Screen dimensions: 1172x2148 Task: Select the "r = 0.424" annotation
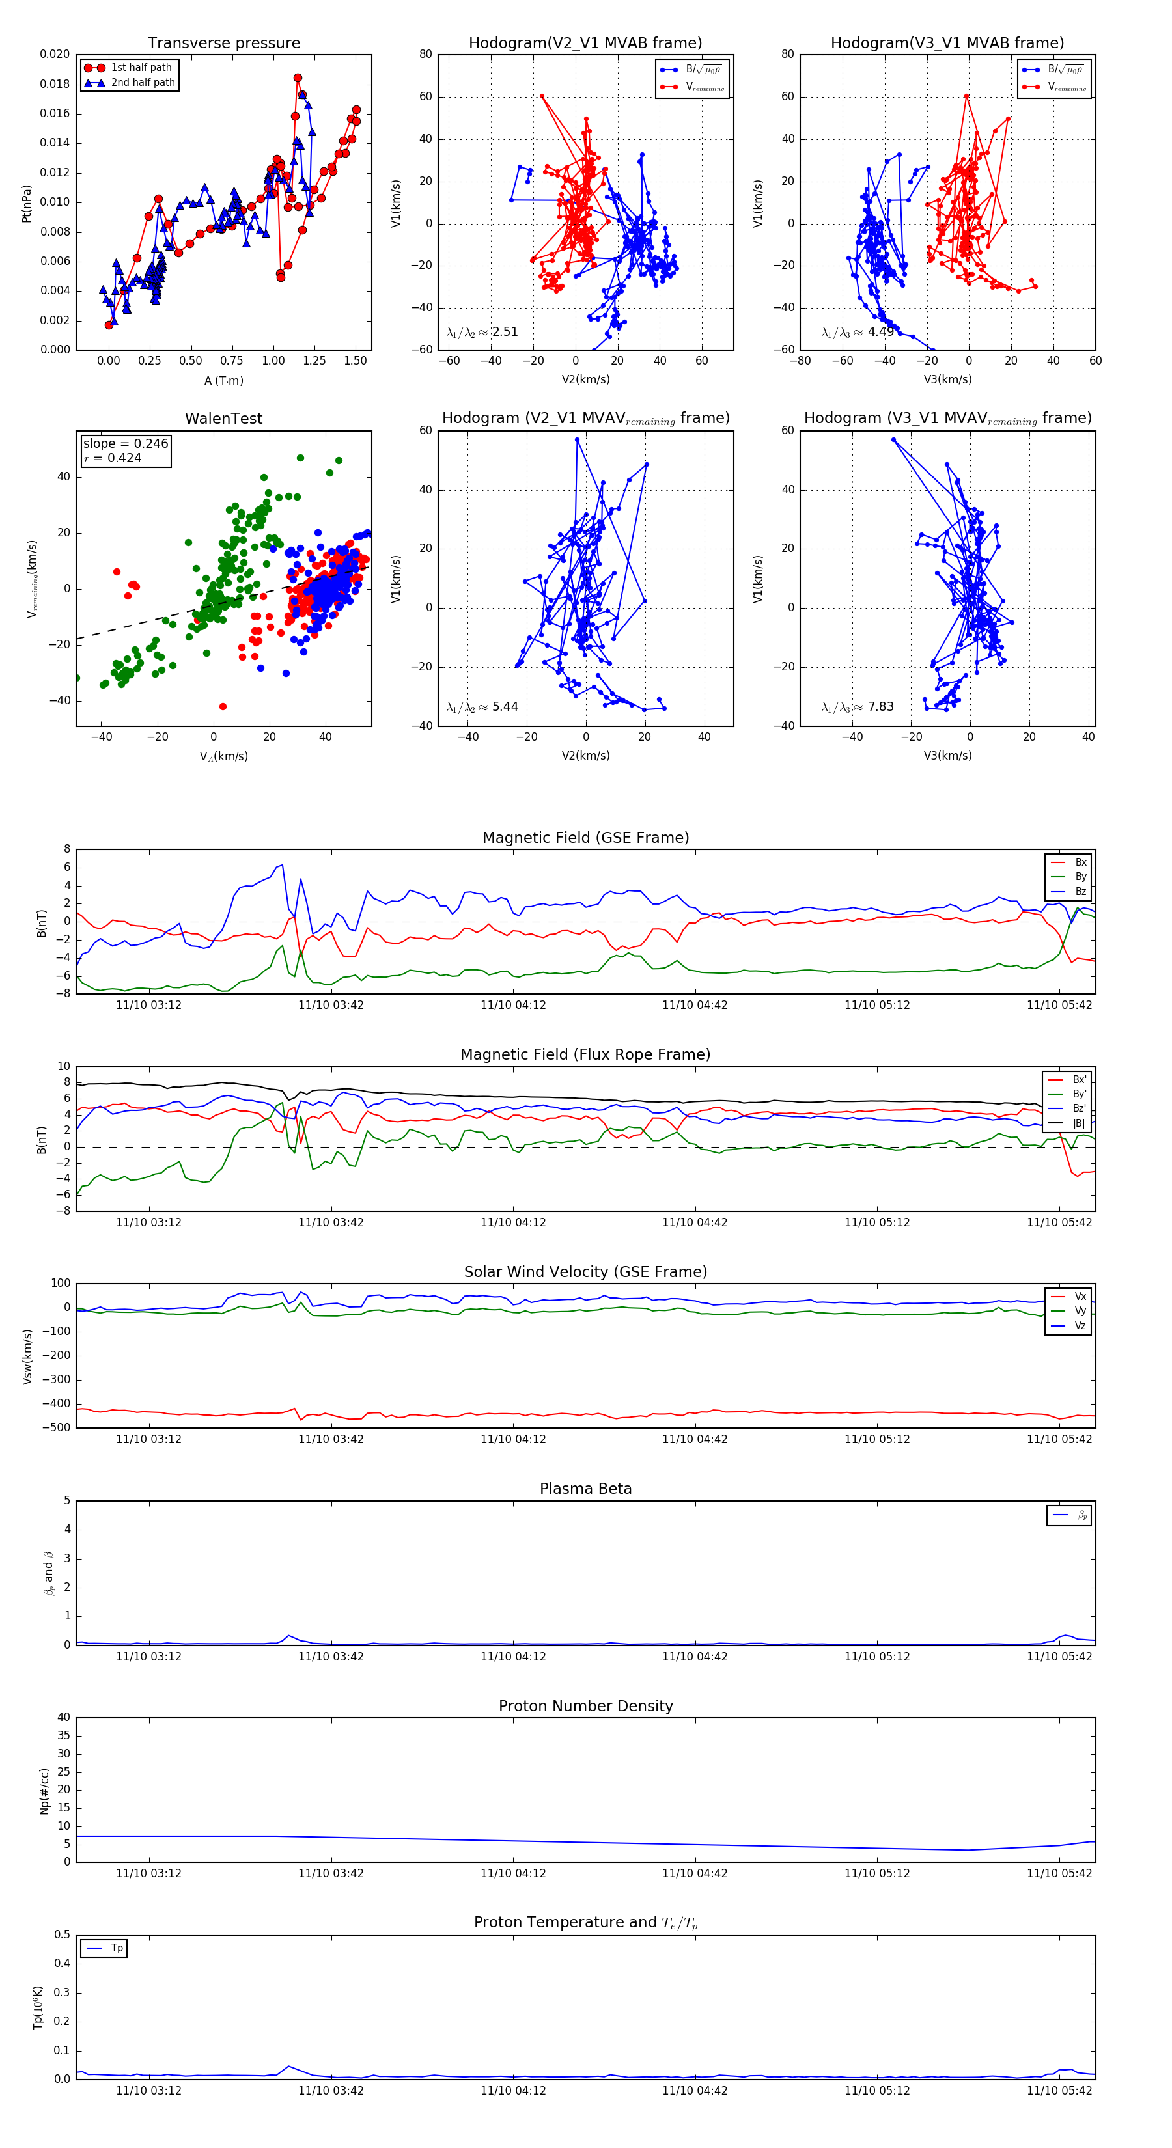[x=113, y=458]
